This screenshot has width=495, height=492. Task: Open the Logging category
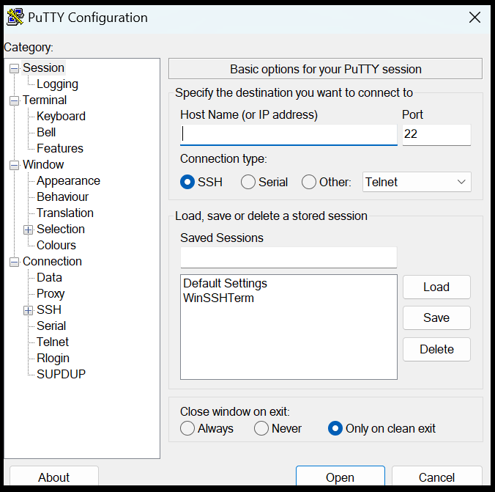(57, 84)
